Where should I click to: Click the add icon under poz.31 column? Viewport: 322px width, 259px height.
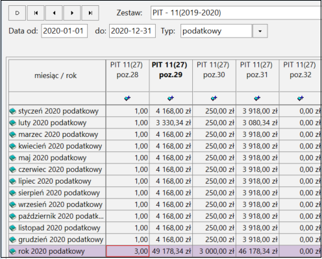[257, 98]
